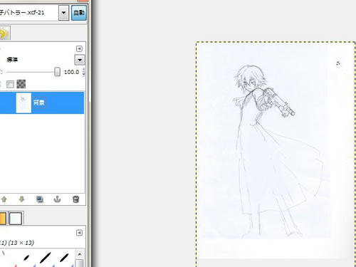Select the 背景 layer name
The width and height of the screenshot is (356, 267).
pyautogui.click(x=39, y=103)
